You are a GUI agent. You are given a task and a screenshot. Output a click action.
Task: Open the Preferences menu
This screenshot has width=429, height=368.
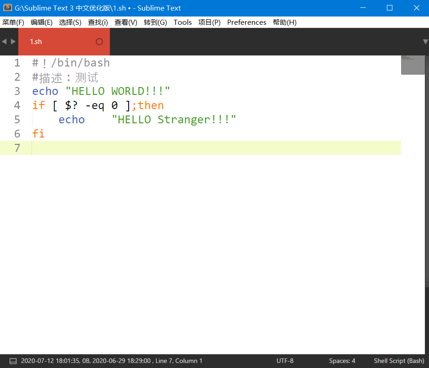coord(246,22)
